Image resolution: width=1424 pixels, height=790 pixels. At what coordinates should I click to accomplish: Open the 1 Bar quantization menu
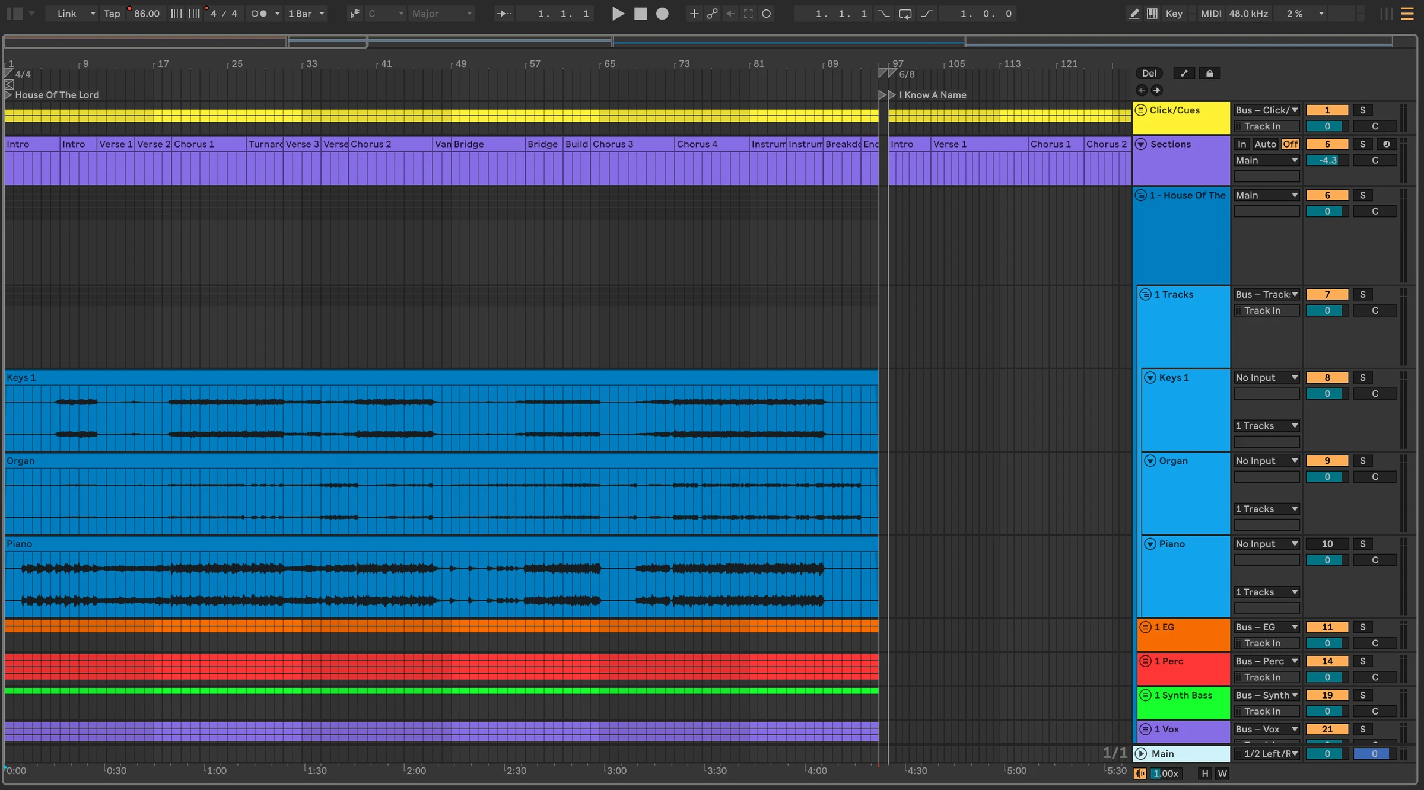(306, 14)
